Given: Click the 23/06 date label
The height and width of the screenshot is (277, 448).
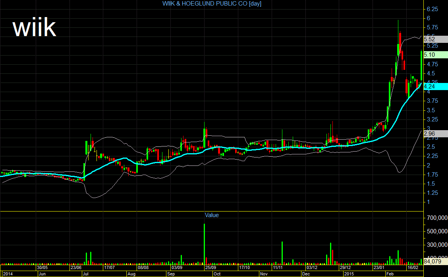Looking at the screenshot, I should click(76, 267).
